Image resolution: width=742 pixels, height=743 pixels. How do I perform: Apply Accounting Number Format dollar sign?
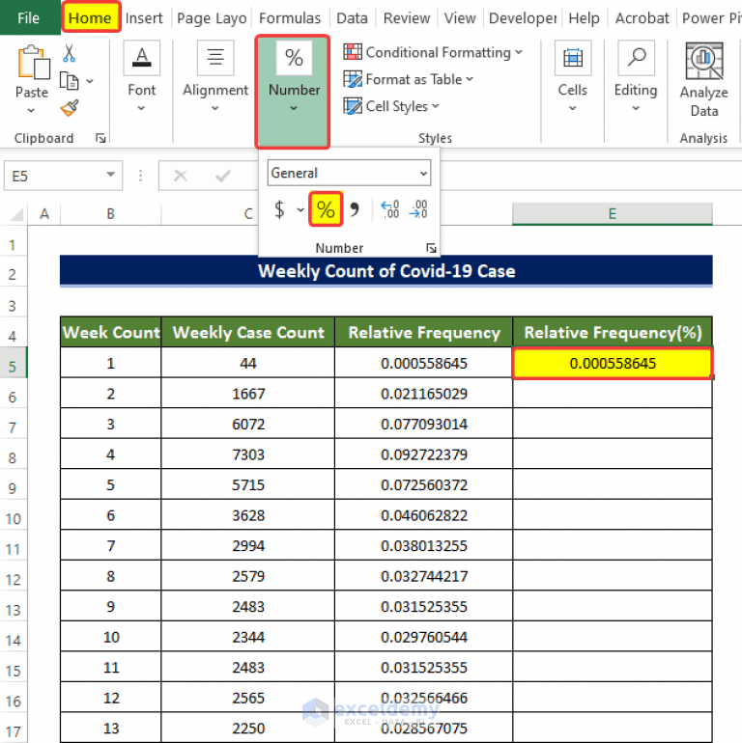pyautogui.click(x=280, y=209)
